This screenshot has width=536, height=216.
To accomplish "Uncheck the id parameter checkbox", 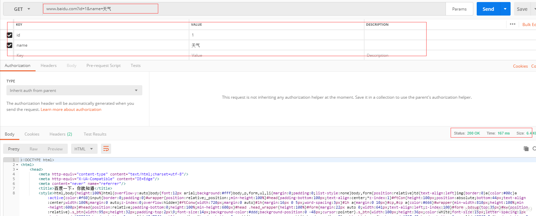I will (x=9, y=35).
